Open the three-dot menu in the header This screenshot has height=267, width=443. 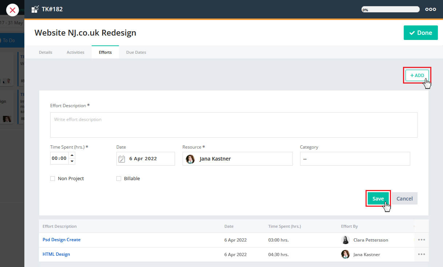point(431,9)
